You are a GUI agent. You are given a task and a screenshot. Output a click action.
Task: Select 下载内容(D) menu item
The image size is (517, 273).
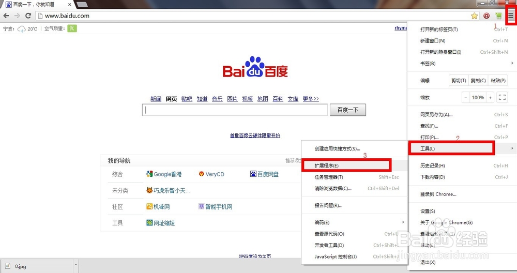coord(462,177)
